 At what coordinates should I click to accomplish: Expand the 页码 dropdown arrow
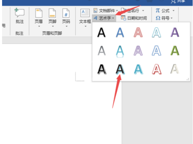(67, 26)
